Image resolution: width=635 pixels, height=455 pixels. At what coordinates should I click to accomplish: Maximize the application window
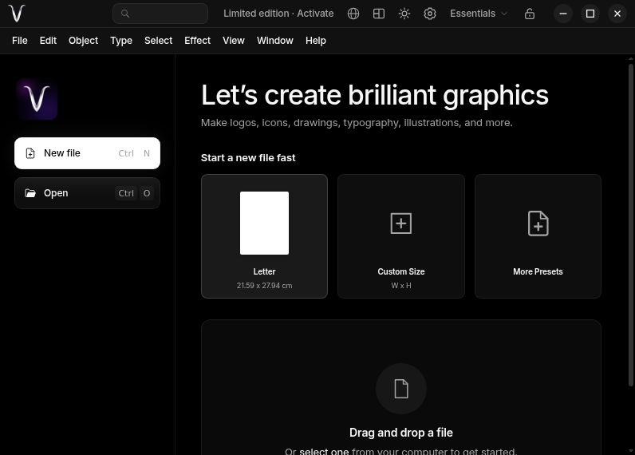590,14
